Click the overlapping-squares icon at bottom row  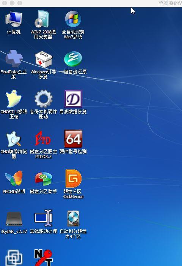click(x=14, y=258)
